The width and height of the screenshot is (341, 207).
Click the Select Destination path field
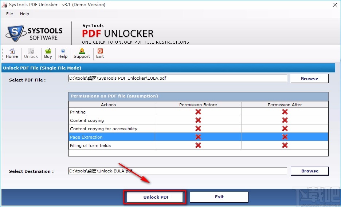[177, 171]
